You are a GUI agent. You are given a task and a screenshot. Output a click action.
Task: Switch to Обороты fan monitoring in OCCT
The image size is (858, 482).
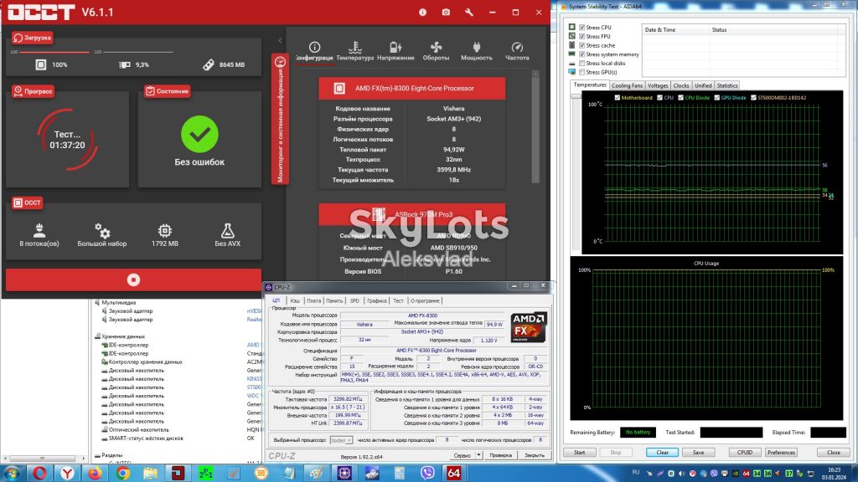(436, 51)
